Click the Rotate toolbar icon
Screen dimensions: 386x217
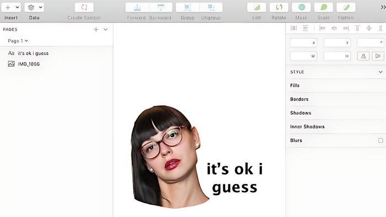point(279,7)
